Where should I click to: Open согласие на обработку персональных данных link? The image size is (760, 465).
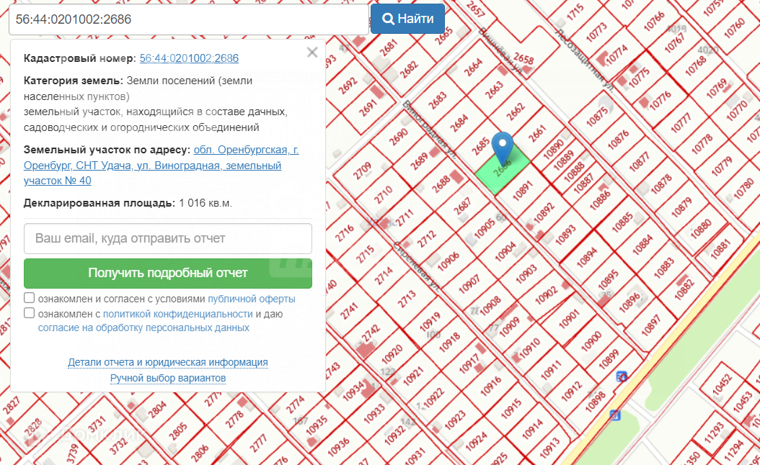coord(143,328)
